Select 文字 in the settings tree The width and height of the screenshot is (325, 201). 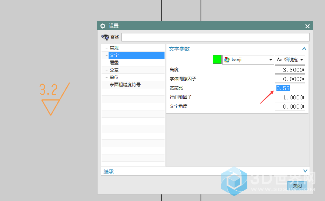click(137, 55)
